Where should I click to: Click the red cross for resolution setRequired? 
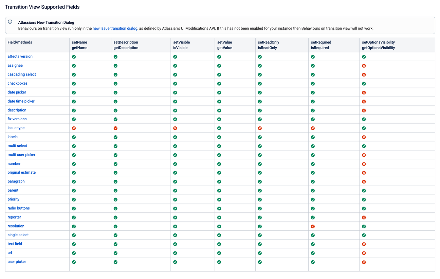[x=313, y=226]
